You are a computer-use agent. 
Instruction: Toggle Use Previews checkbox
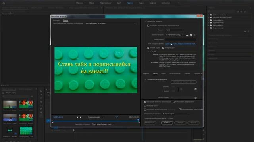(174, 102)
